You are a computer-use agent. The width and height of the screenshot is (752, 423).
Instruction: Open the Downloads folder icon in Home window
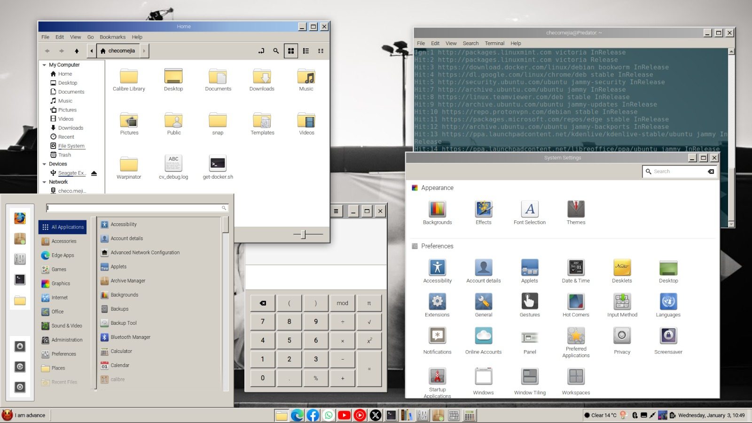tap(262, 80)
